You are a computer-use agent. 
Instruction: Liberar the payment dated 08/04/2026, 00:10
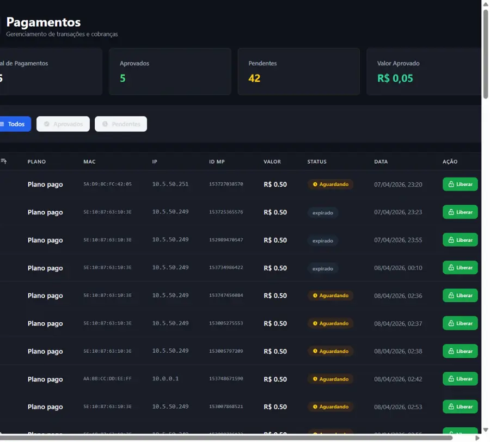(460, 268)
